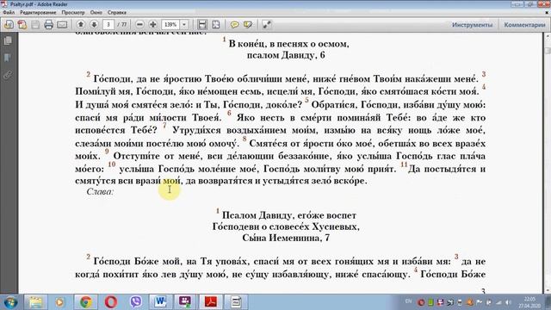
Task: Open attachments paperclip side panel
Action: coord(8,75)
